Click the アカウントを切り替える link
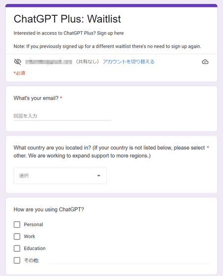Screen dimensions: 223x276 point(128,62)
